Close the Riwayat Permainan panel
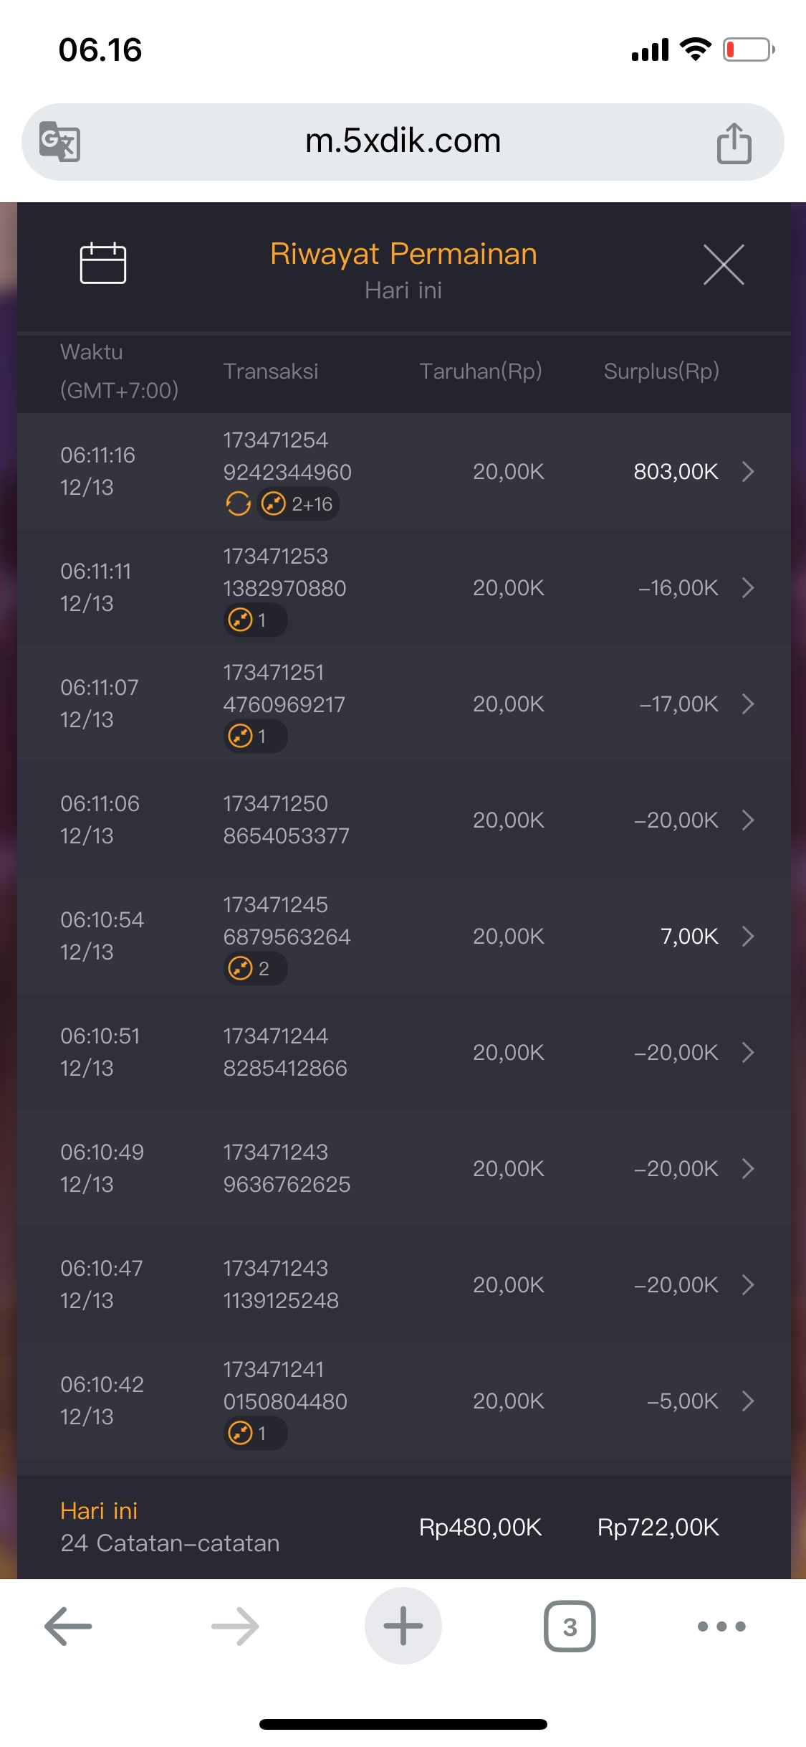Screen dimensions: 806x1747 point(724,265)
